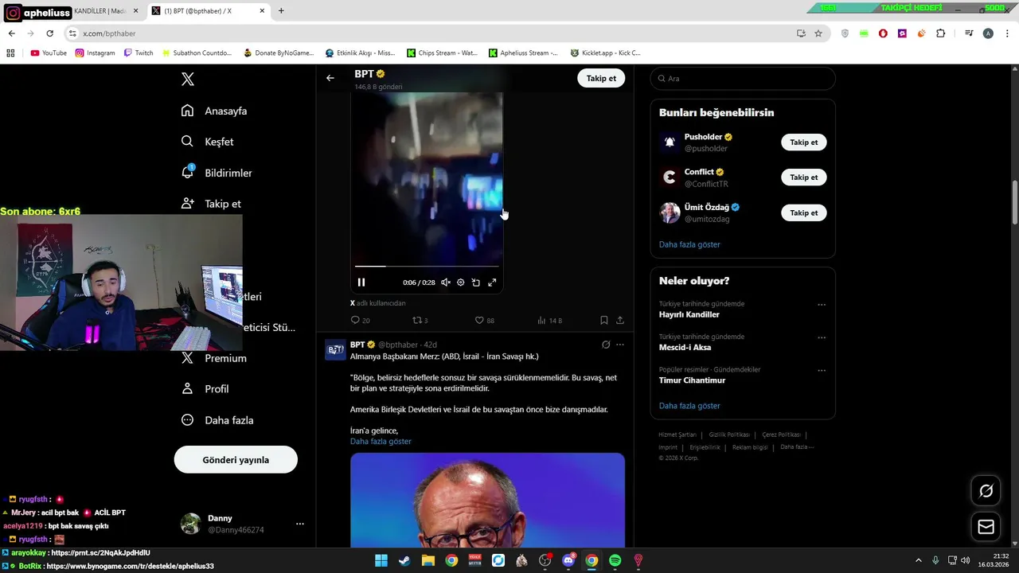Screen dimensions: 1019x573
Task: Open Keşfet in the sidebar
Action: [207, 142]
